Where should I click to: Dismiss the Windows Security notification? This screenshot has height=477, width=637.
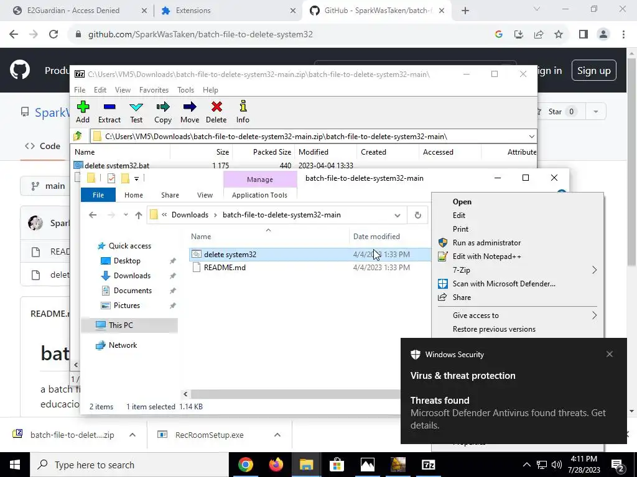coord(610,354)
